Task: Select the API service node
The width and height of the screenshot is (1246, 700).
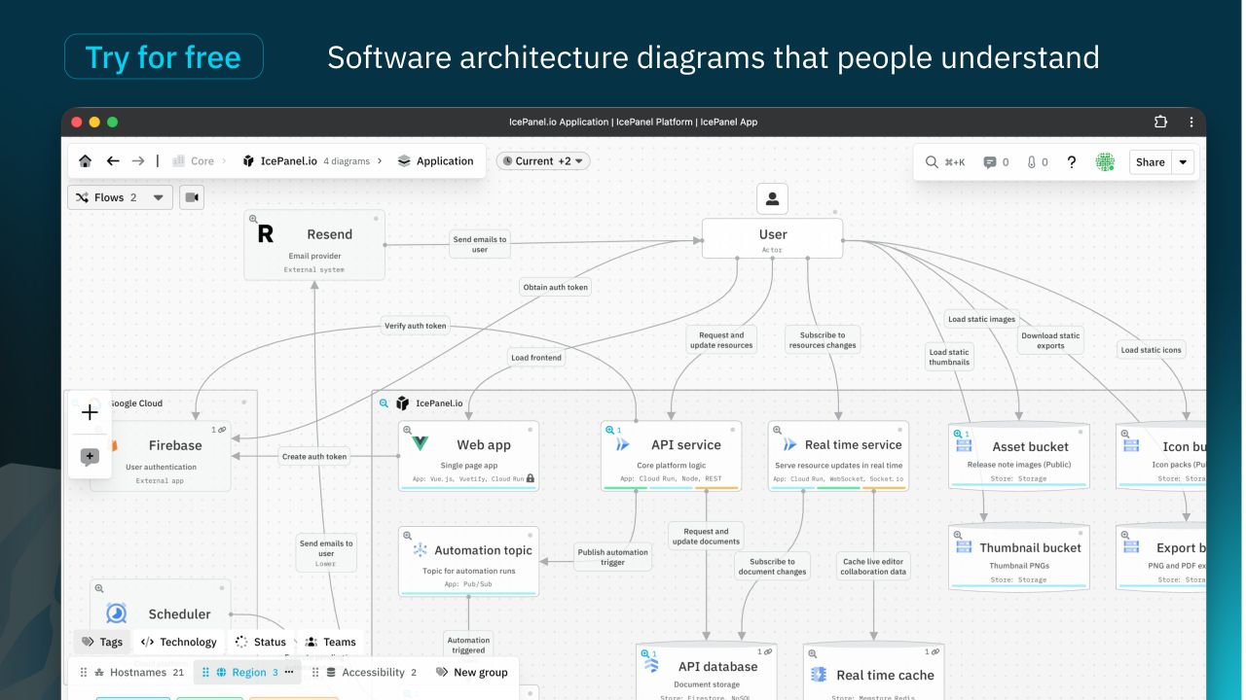Action: (x=671, y=455)
